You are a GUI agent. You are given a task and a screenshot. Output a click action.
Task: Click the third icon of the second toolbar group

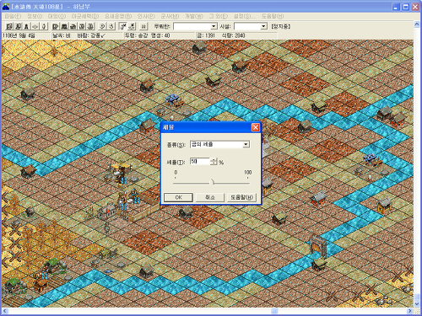pos(73,26)
